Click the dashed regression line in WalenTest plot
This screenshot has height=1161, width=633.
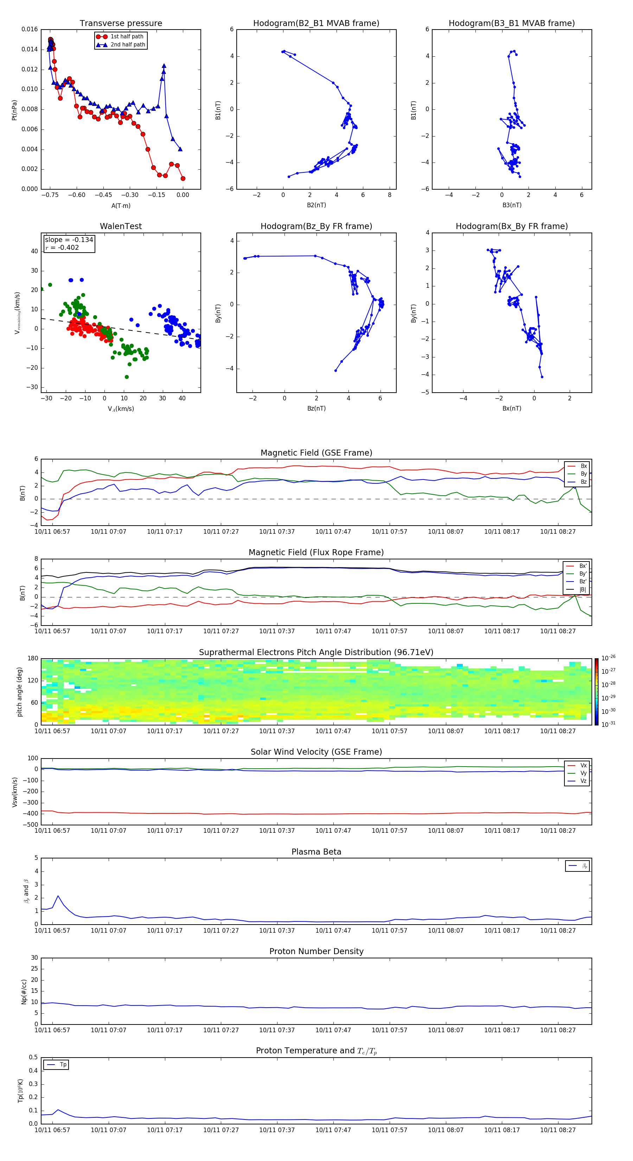click(x=121, y=329)
